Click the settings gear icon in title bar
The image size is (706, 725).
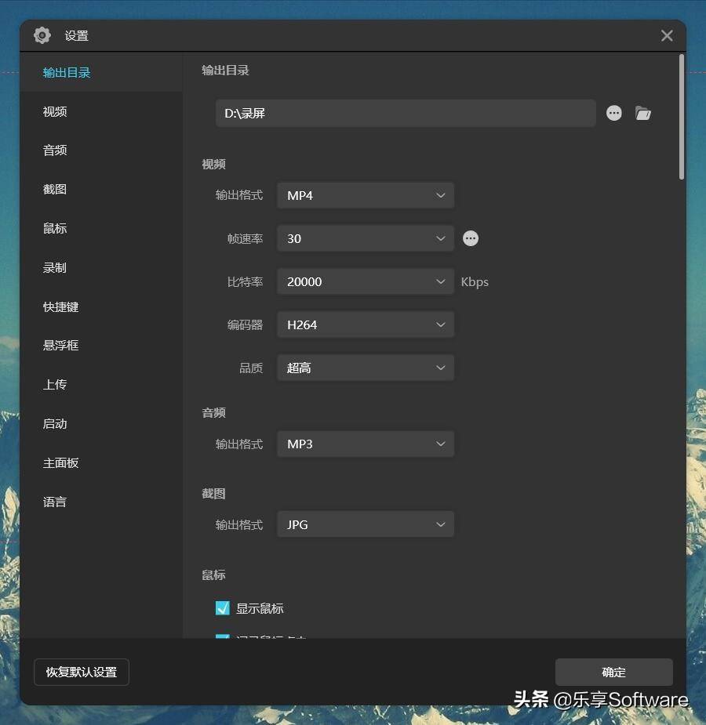42,35
